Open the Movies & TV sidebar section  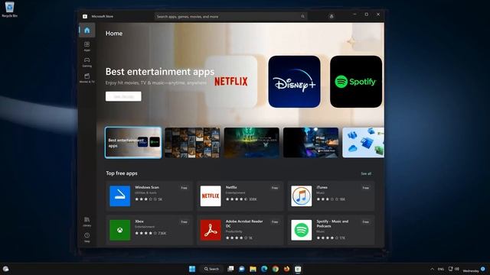[87, 78]
